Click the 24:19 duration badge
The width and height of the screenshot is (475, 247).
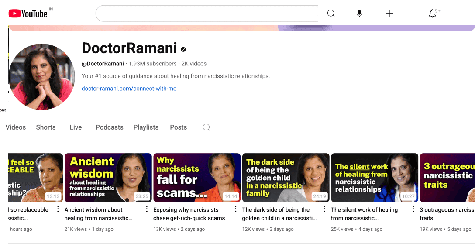319,196
